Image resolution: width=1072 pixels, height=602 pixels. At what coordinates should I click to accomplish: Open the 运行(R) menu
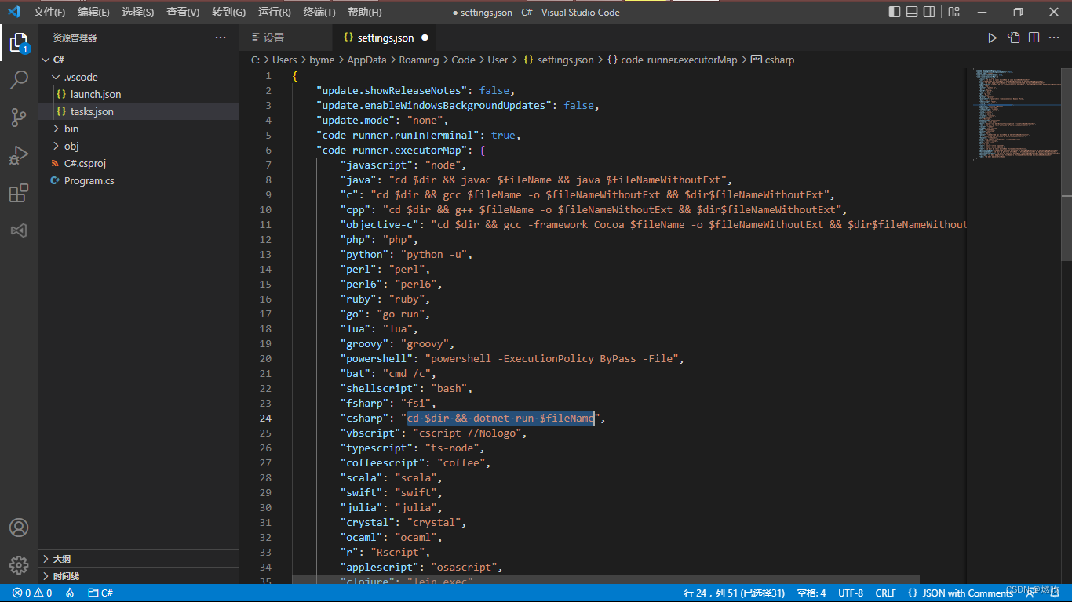click(274, 12)
